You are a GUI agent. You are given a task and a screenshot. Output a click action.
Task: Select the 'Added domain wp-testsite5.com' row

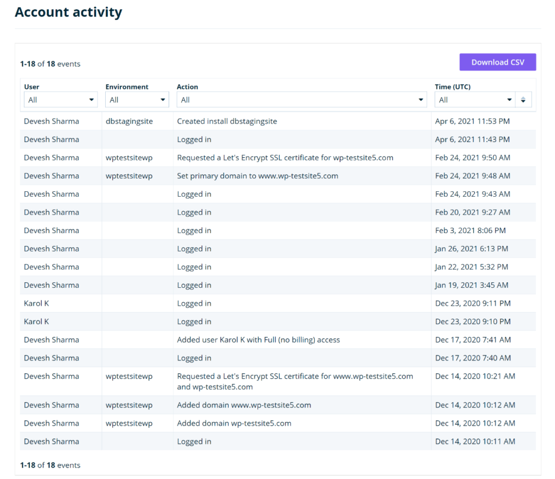click(234, 423)
